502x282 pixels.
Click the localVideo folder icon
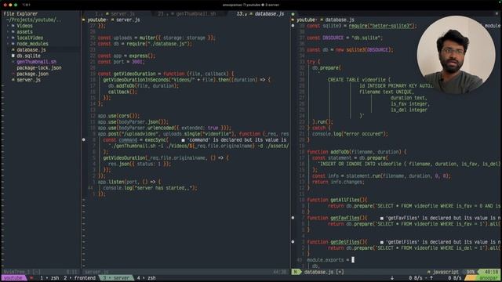click(x=13, y=38)
